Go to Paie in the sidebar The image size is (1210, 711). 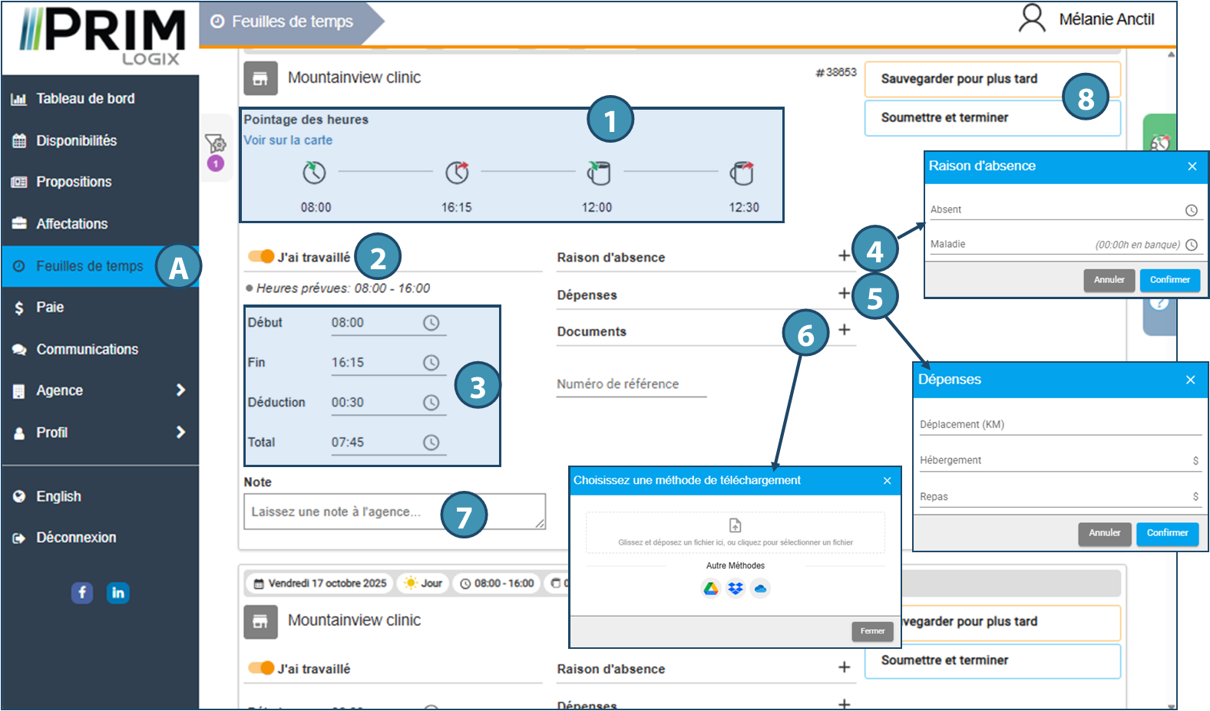point(50,307)
